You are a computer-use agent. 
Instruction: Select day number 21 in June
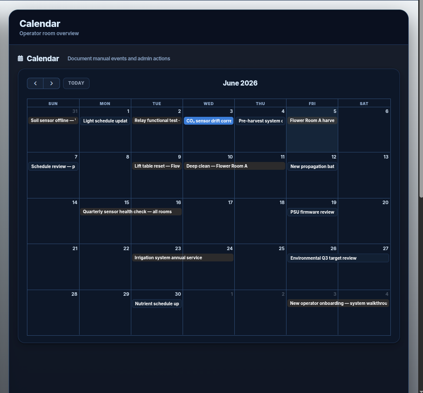(75, 248)
